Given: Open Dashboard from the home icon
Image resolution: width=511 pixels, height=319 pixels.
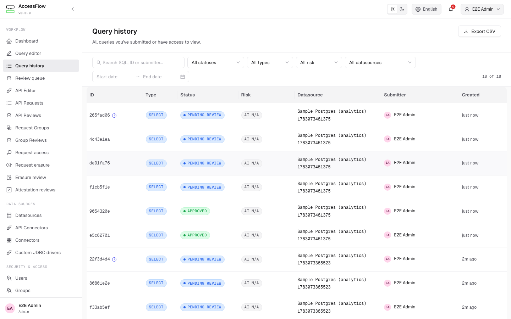Looking at the screenshot, I should pyautogui.click(x=9, y=41).
